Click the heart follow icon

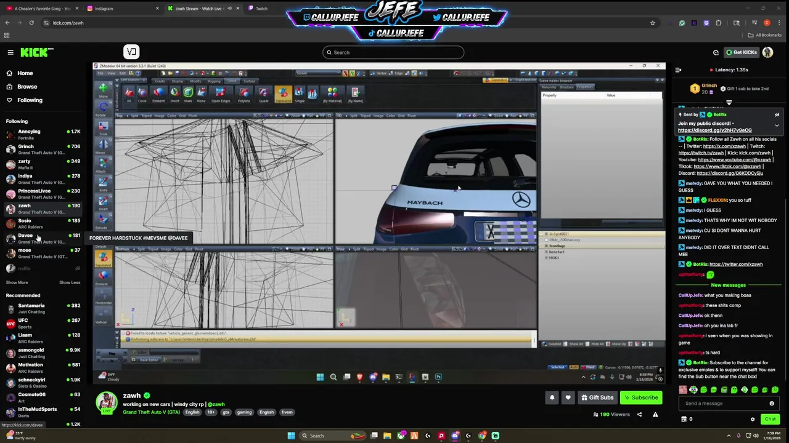[568, 397]
